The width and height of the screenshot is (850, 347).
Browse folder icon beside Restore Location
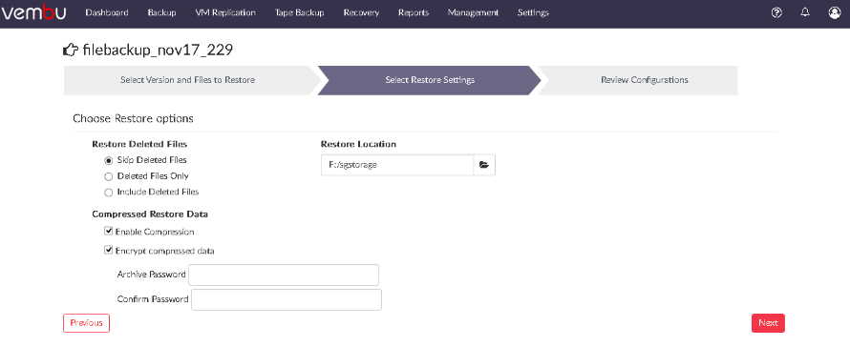pyautogui.click(x=484, y=165)
